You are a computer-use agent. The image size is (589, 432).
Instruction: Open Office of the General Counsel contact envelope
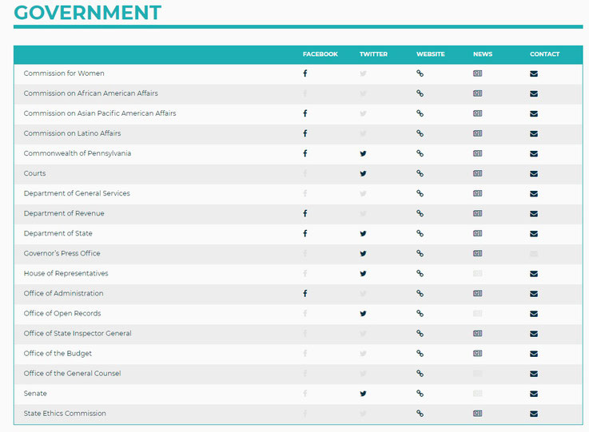point(534,374)
